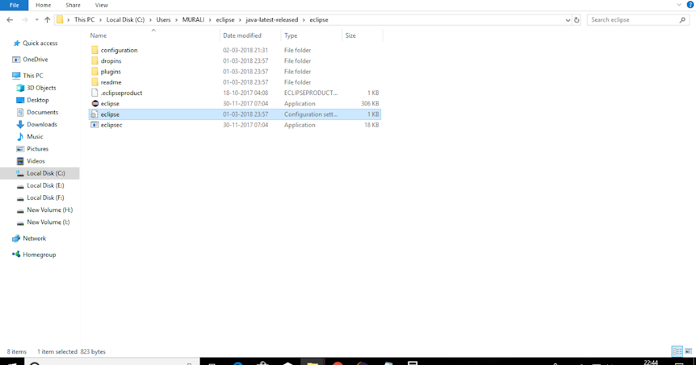Select Pictures in the sidebar

[38, 149]
